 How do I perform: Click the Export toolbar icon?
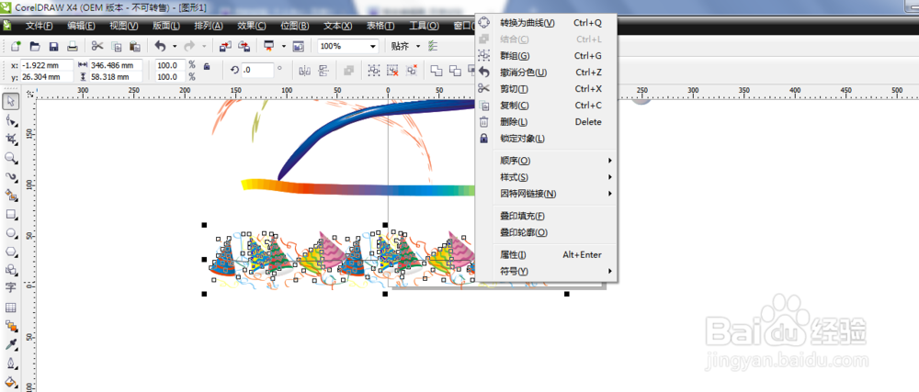click(244, 46)
